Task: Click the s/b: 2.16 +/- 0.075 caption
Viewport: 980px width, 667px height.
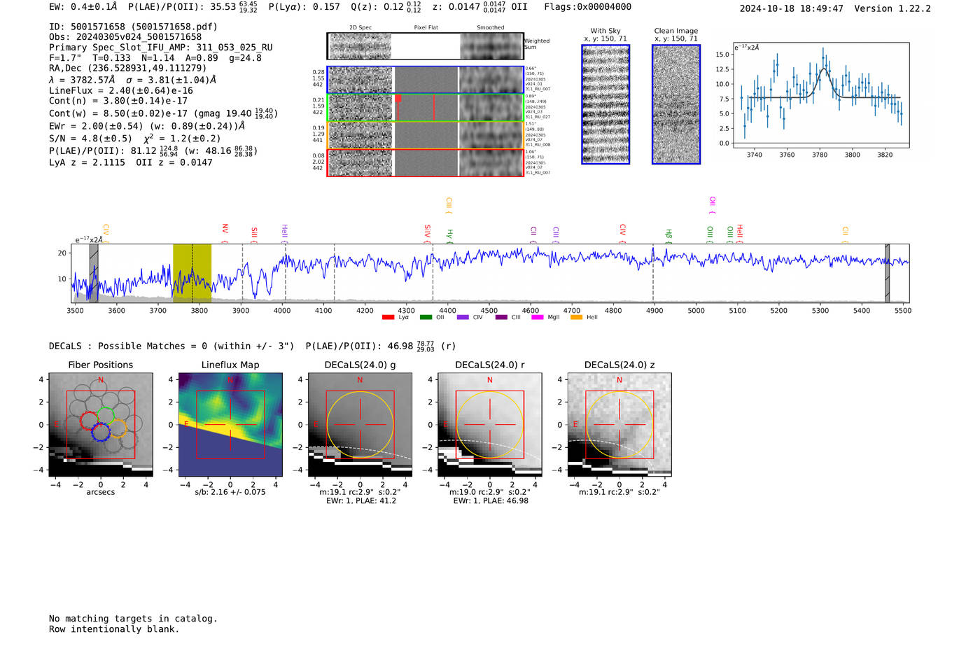Action: coord(230,492)
